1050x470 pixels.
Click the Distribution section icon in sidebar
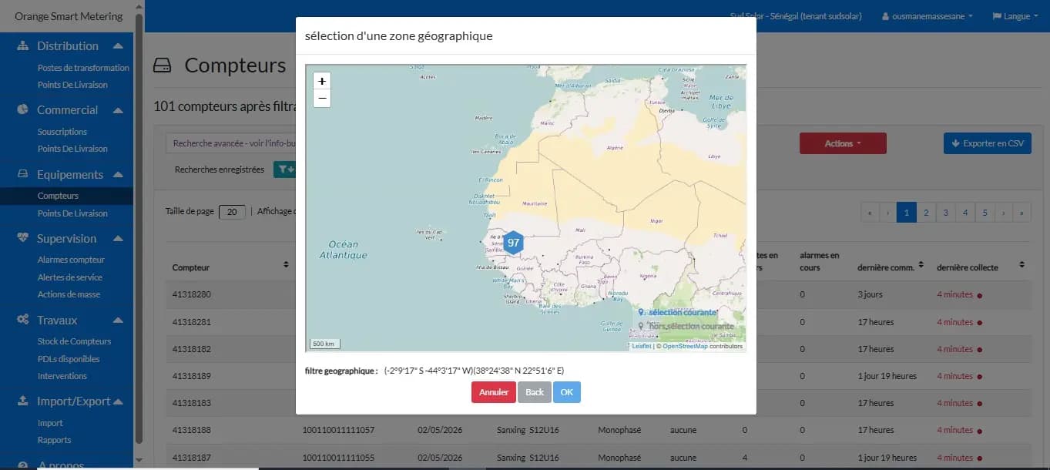[23, 46]
